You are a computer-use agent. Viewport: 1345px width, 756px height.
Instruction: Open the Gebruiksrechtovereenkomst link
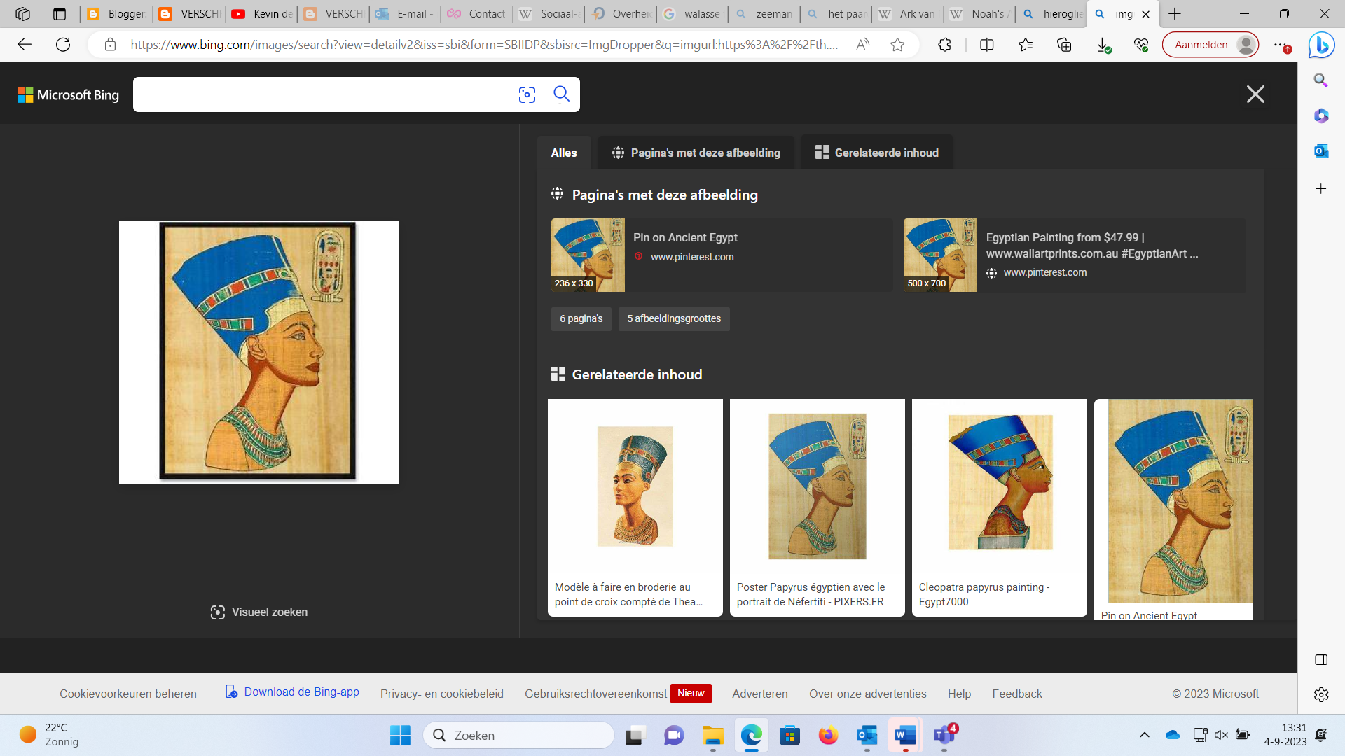point(595,694)
